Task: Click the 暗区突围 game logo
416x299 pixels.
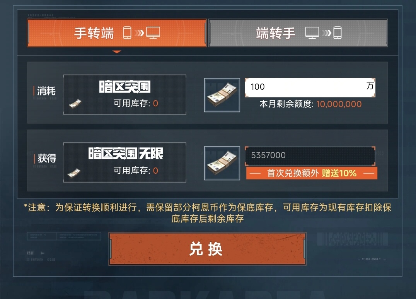Action: coord(125,87)
